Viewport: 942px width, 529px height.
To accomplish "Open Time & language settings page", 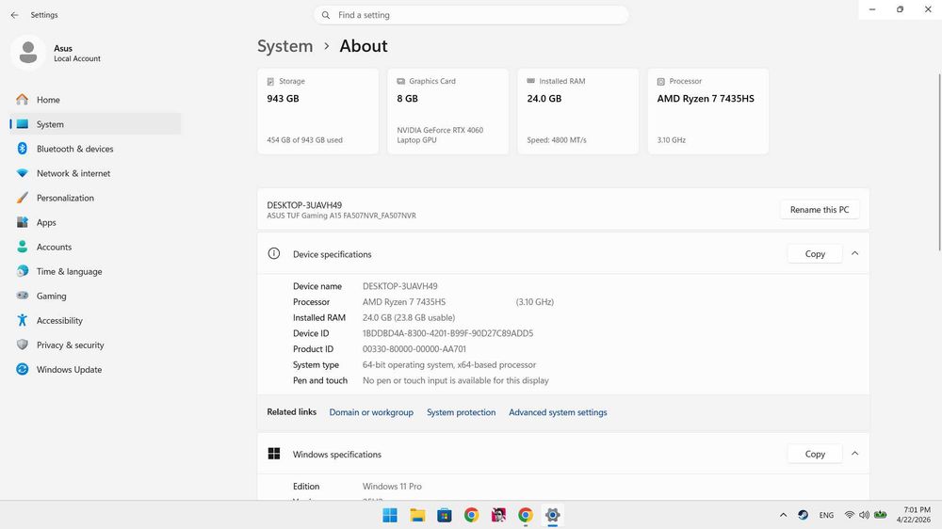I will 95,271.
